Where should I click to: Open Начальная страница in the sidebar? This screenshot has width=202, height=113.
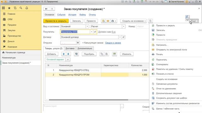15,52
